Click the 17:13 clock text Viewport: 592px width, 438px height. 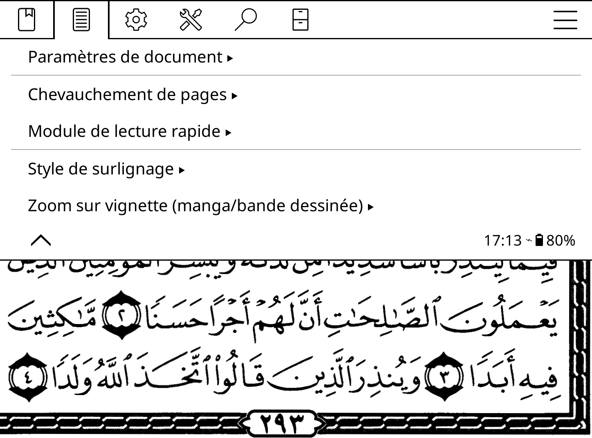coord(502,241)
